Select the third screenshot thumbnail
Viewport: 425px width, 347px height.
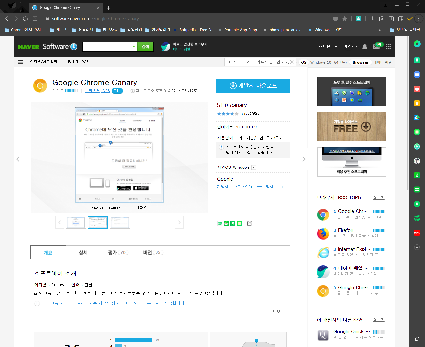[120, 222]
